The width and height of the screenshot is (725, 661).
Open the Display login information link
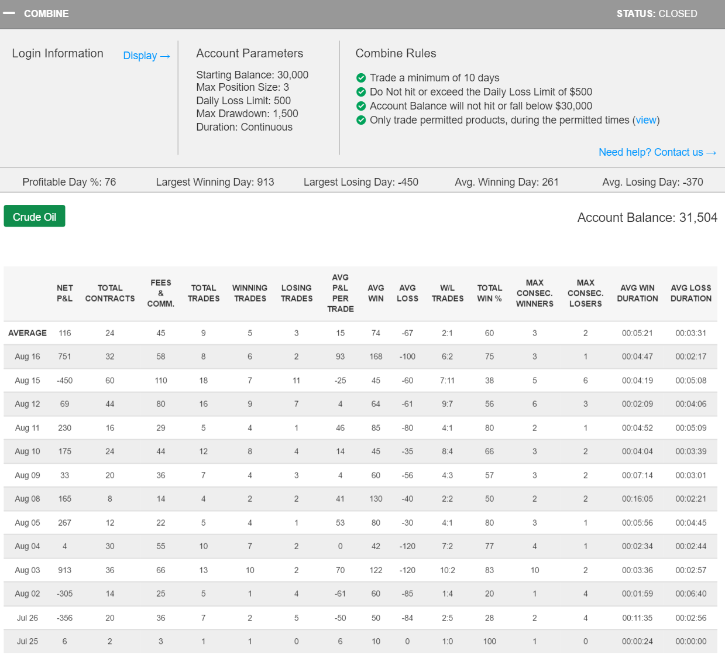coord(146,56)
